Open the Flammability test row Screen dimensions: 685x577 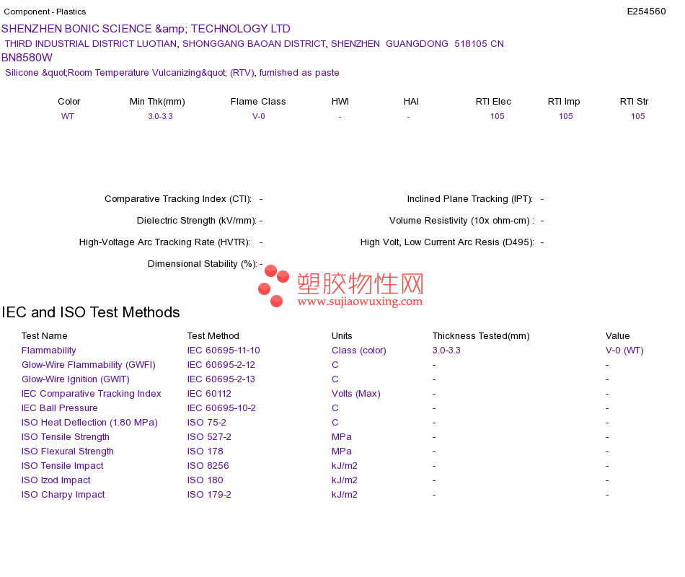click(x=49, y=351)
